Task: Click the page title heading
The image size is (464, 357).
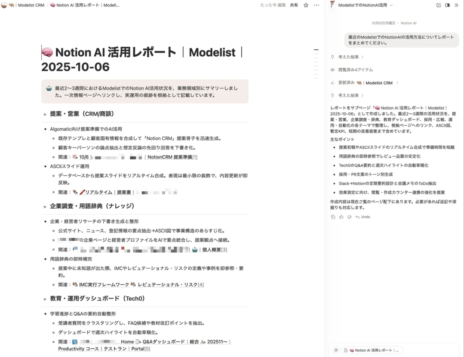Action: point(142,60)
